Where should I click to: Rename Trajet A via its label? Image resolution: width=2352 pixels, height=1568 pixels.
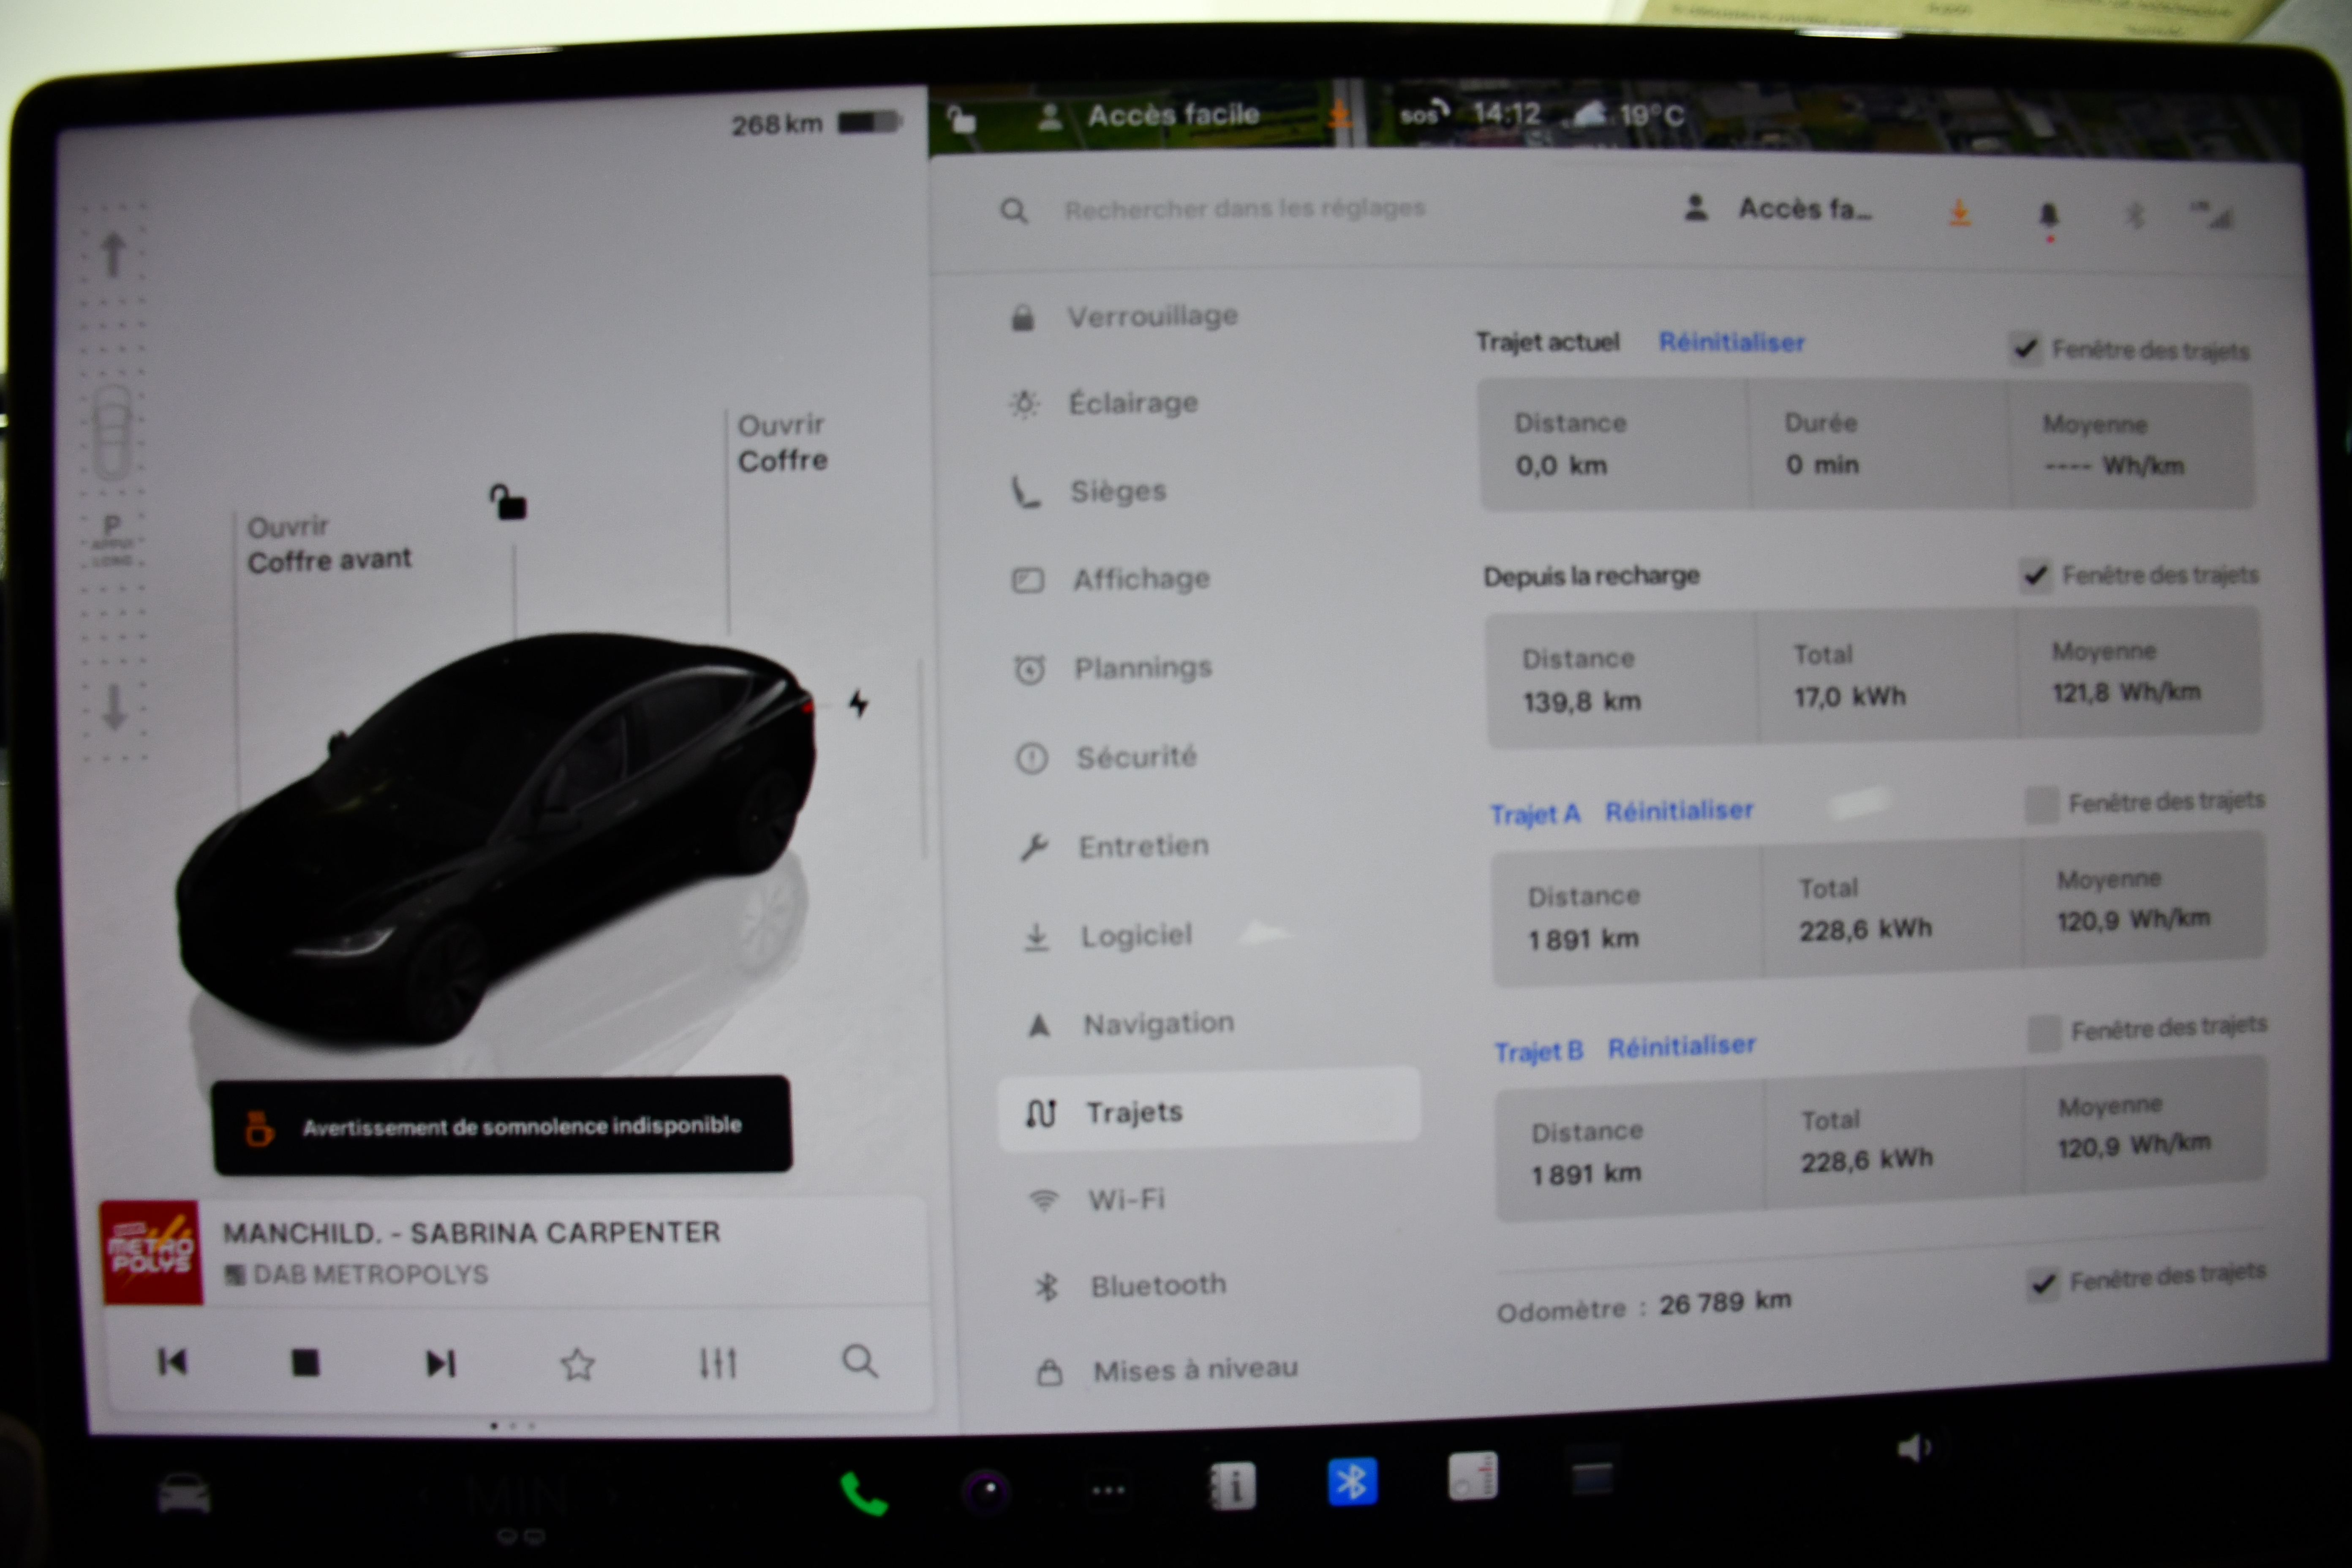1535,814
